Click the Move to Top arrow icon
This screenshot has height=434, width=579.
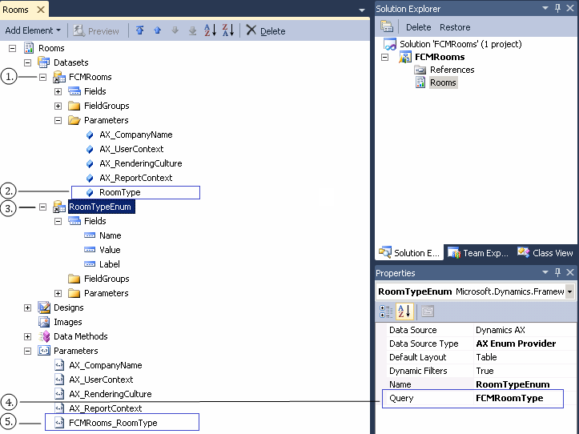tap(139, 30)
